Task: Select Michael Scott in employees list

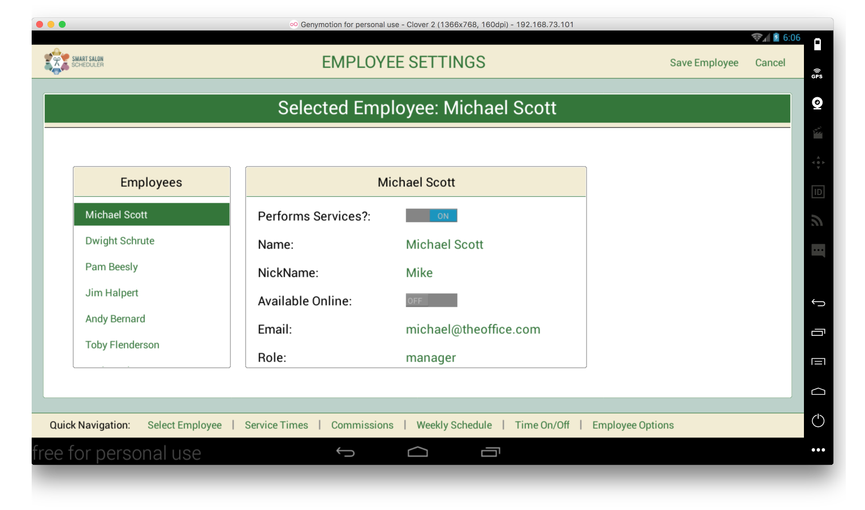Action: click(x=152, y=214)
